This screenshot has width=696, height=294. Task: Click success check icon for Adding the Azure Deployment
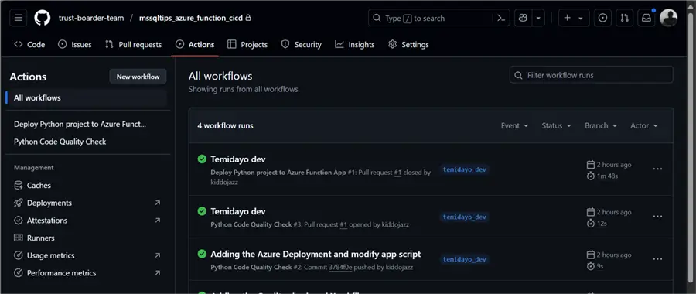point(202,254)
